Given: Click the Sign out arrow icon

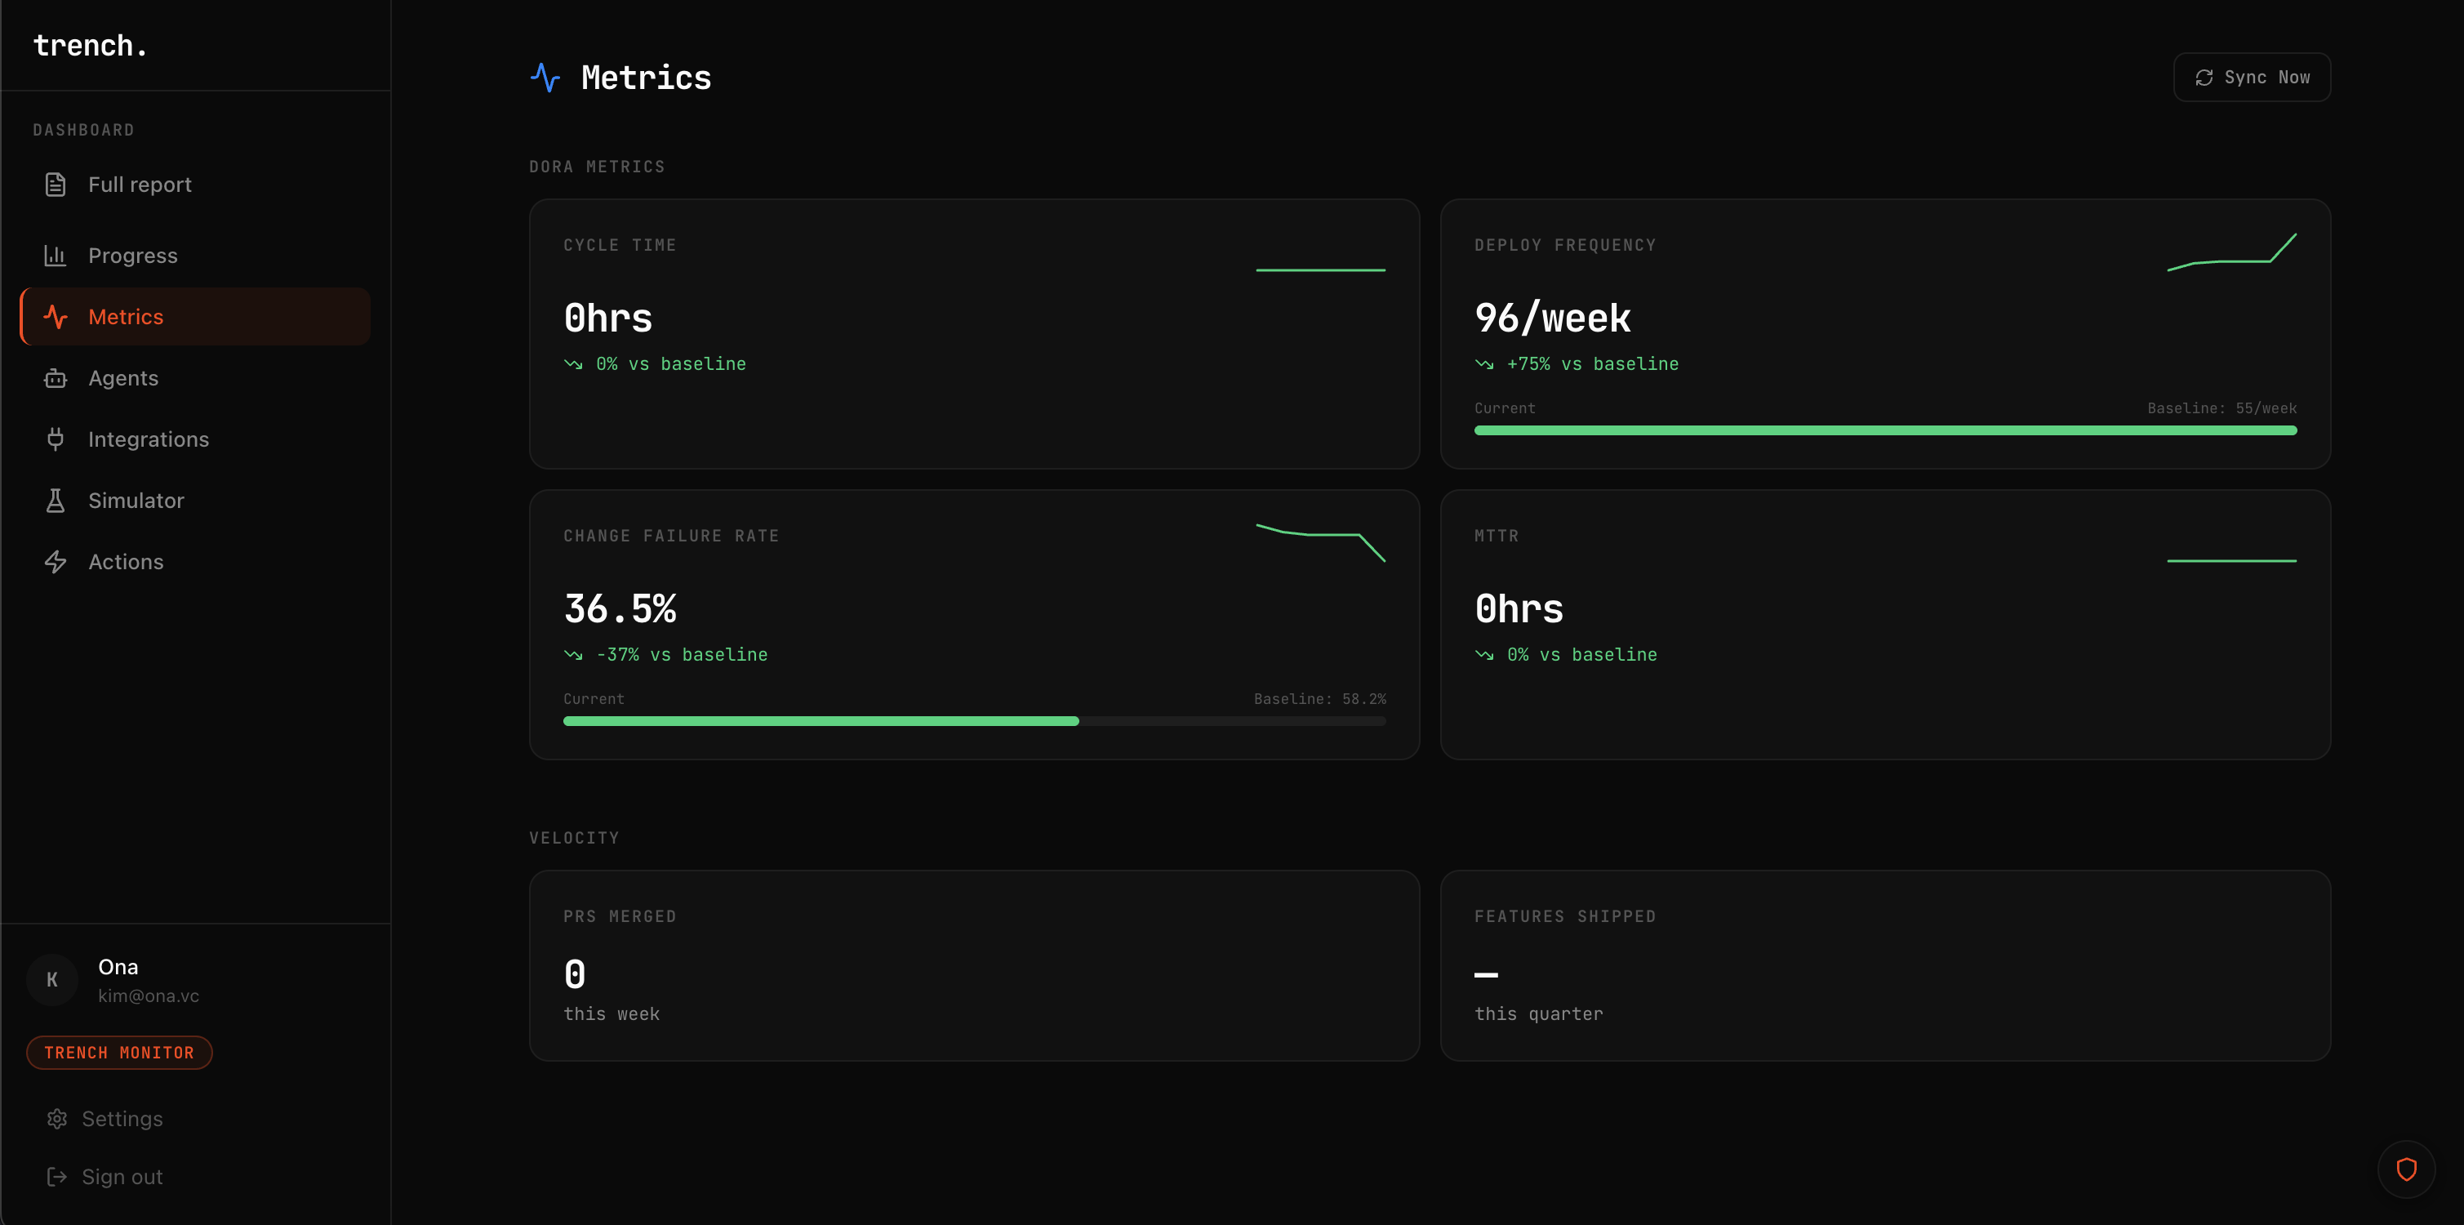Looking at the screenshot, I should tap(57, 1177).
